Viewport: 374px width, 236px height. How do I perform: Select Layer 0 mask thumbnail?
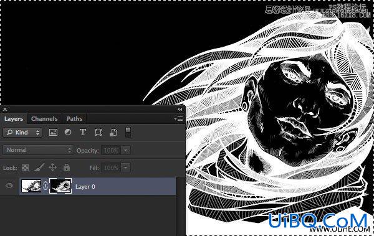point(60,186)
